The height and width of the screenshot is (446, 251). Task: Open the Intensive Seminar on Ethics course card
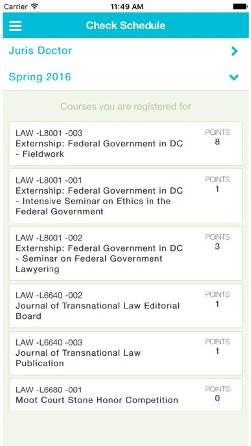pos(126,196)
